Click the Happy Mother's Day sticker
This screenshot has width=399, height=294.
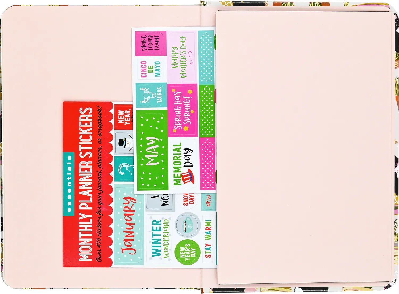tap(182, 57)
